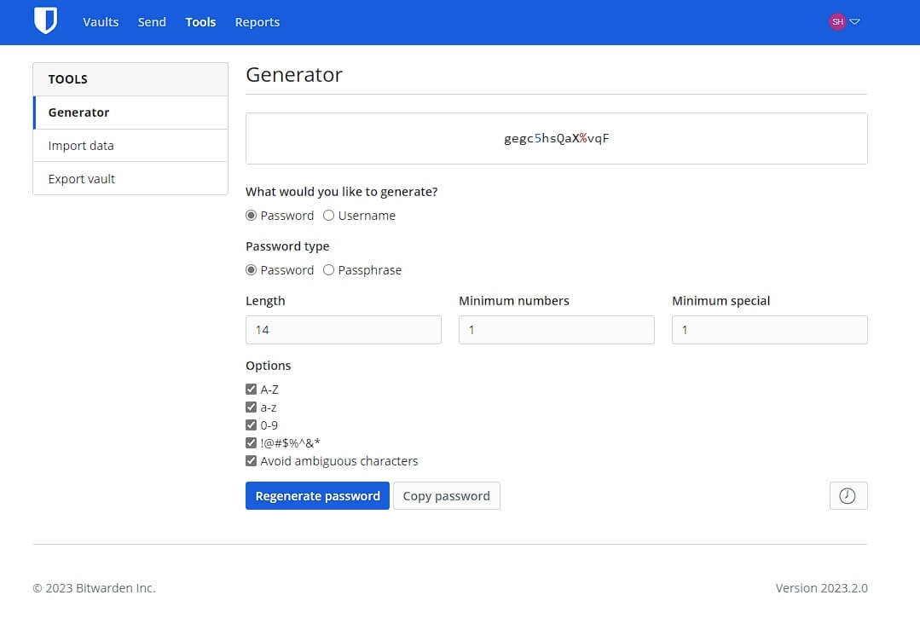Viewport: 920px width, 618px height.
Task: Open Export vault in sidebar
Action: coord(130,178)
